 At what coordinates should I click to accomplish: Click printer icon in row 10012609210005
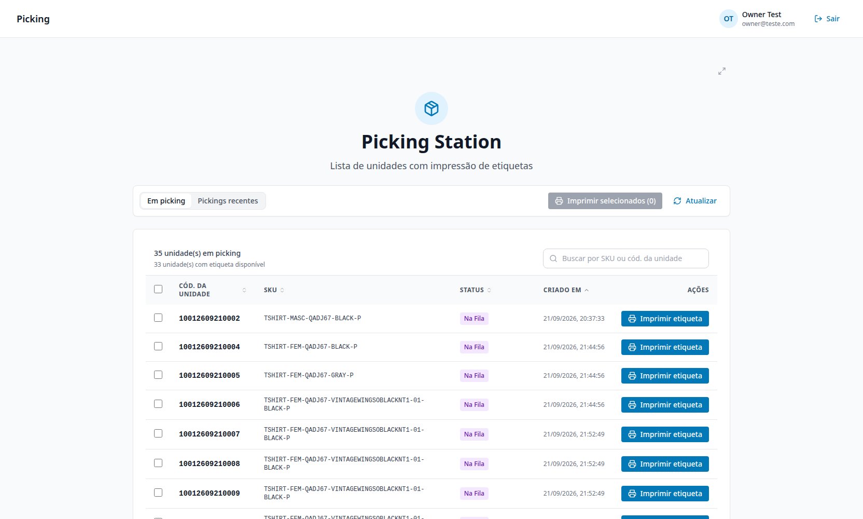pyautogui.click(x=632, y=376)
